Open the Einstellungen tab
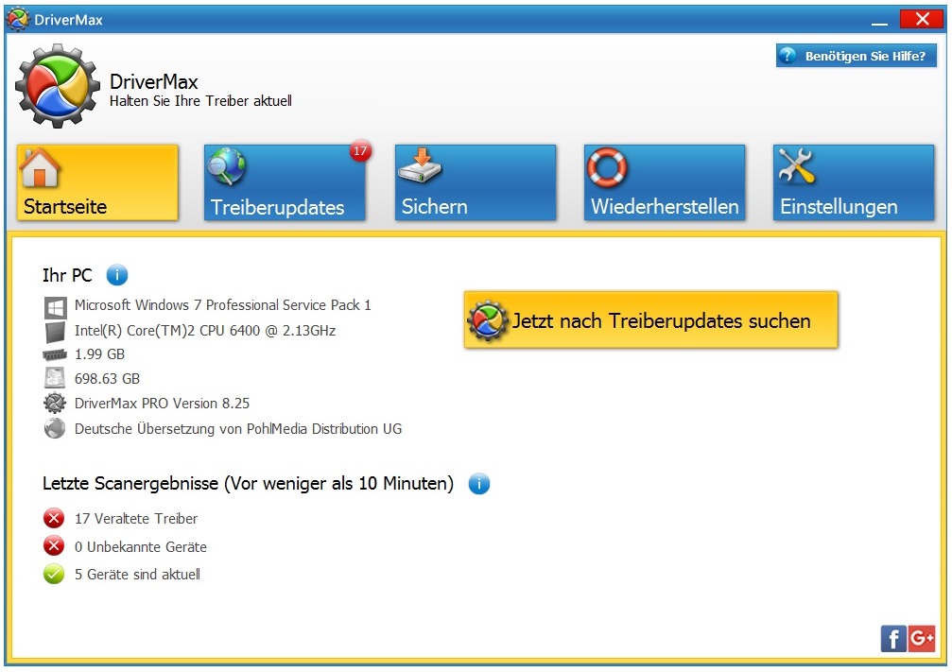952x672 pixels. tap(854, 182)
